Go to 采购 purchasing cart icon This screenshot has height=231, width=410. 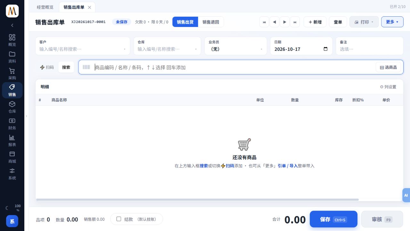tap(12, 74)
